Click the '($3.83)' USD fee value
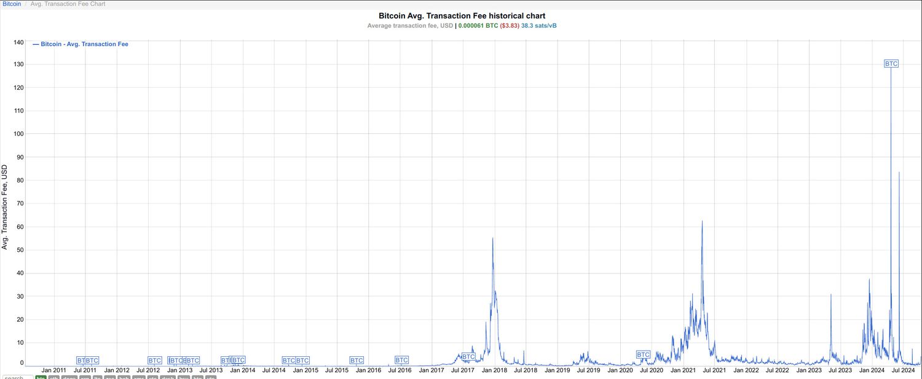The height and width of the screenshot is (379, 922). click(x=510, y=26)
